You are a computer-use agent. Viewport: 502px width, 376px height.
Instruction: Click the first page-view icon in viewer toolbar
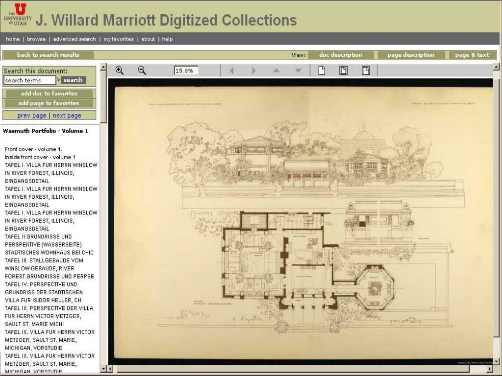(x=322, y=70)
